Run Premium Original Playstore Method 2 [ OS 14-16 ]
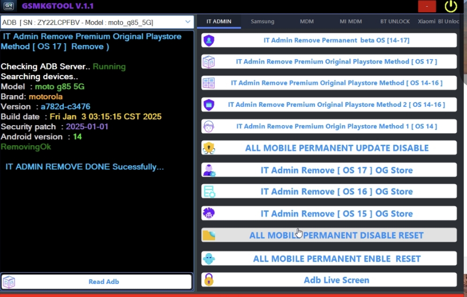This screenshot has height=297, width=467. click(x=329, y=105)
